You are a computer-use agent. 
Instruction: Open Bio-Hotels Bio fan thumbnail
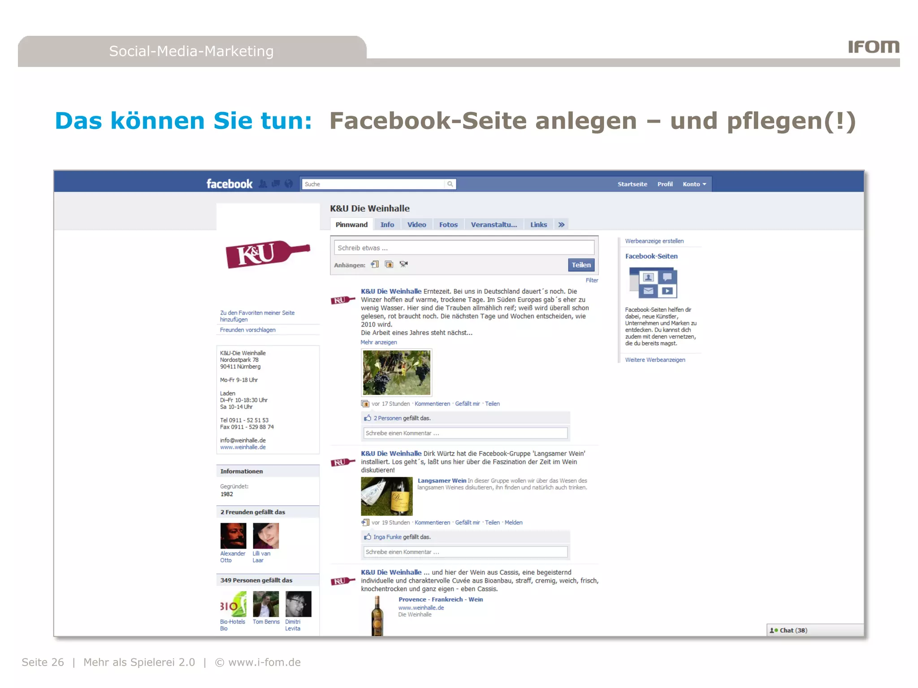click(233, 604)
